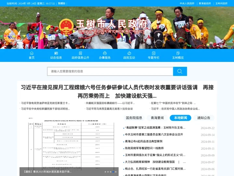This screenshot has width=234, height=176.
Task: Open 青海省政府 link
Action: (x=205, y=3)
